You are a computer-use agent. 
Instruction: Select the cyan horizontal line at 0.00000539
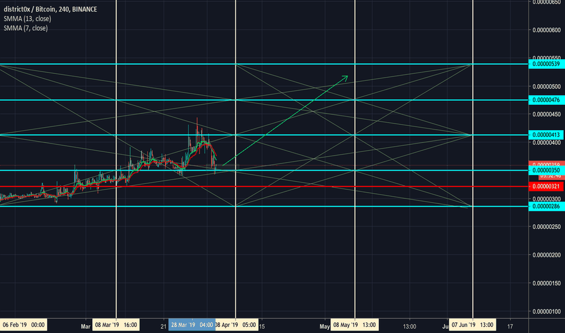point(264,64)
